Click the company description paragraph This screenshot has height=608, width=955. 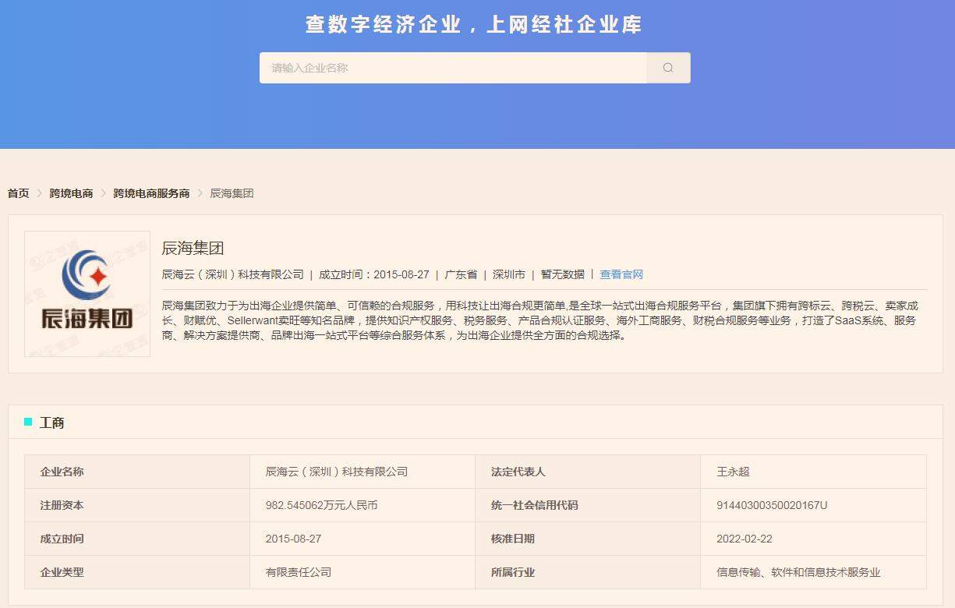tap(539, 320)
